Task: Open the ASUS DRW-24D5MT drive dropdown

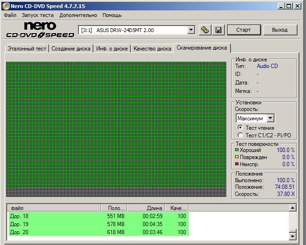Action: pos(191,30)
